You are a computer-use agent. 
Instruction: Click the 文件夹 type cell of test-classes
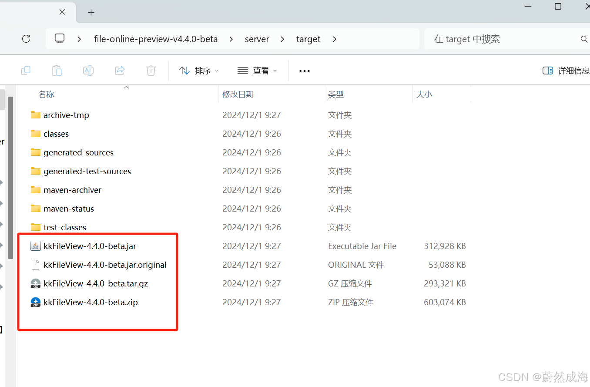[340, 227]
